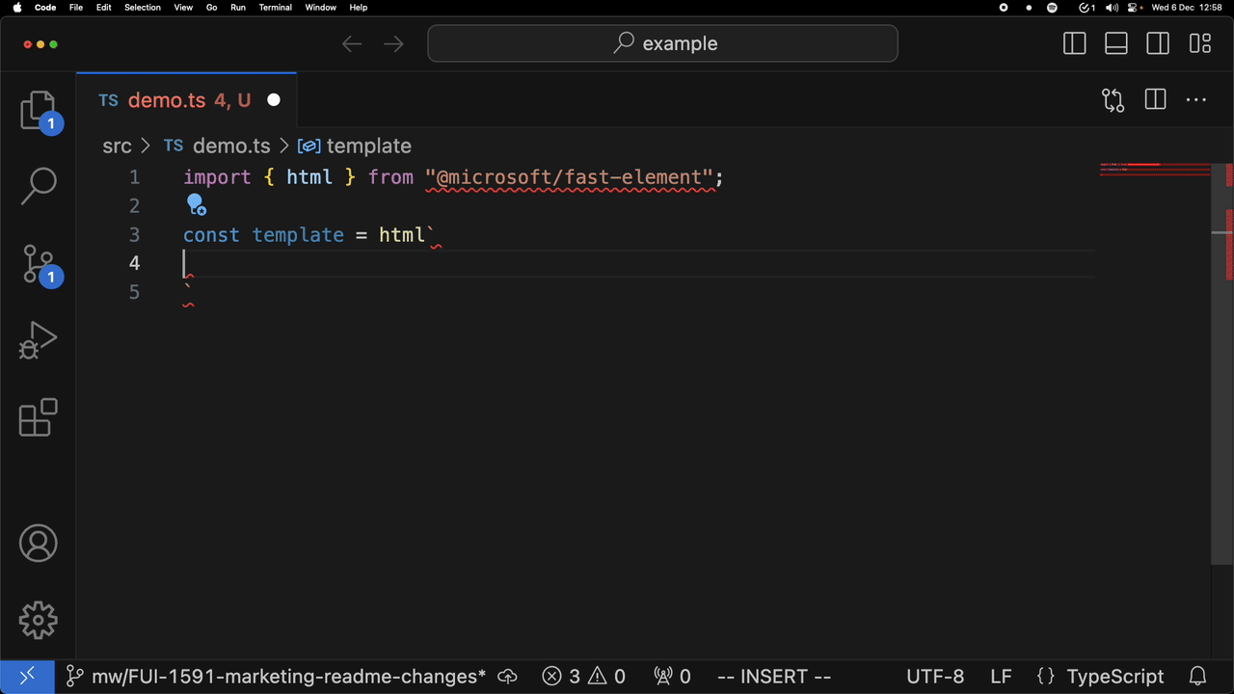The image size is (1234, 694).
Task: Open the Window menu
Action: click(321, 7)
